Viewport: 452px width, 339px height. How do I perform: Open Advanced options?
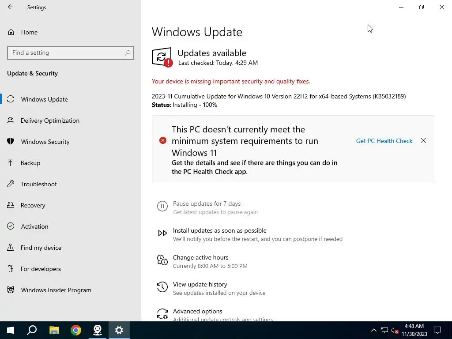(197, 311)
